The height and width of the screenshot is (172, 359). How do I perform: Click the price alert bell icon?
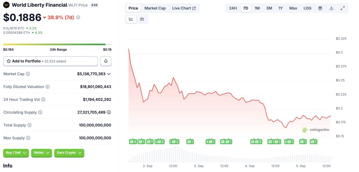coord(106,61)
